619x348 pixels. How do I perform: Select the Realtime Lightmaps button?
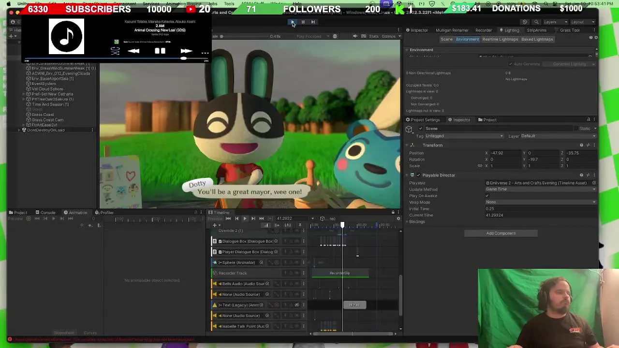click(x=500, y=39)
